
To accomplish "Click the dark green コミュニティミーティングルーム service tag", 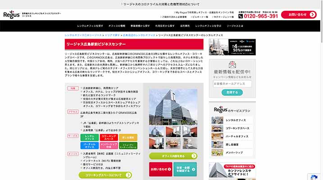I will pyautogui.click(x=128, y=146).
